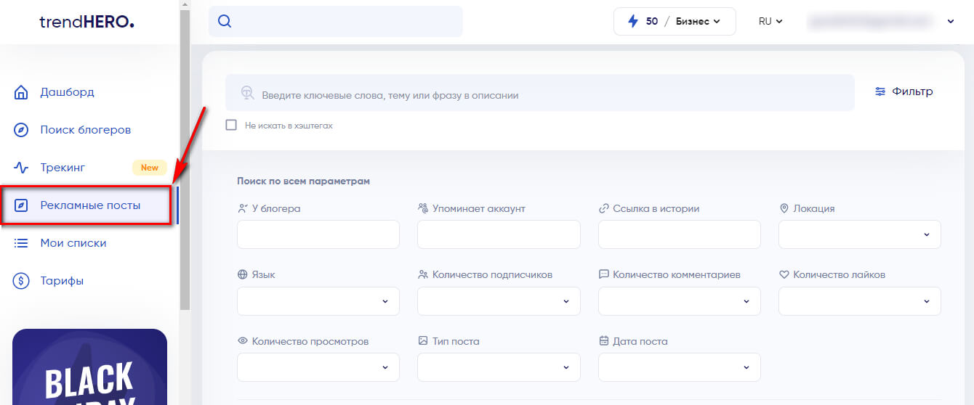Click the Black Friday promo banner
This screenshot has width=974, height=405.
click(x=89, y=367)
